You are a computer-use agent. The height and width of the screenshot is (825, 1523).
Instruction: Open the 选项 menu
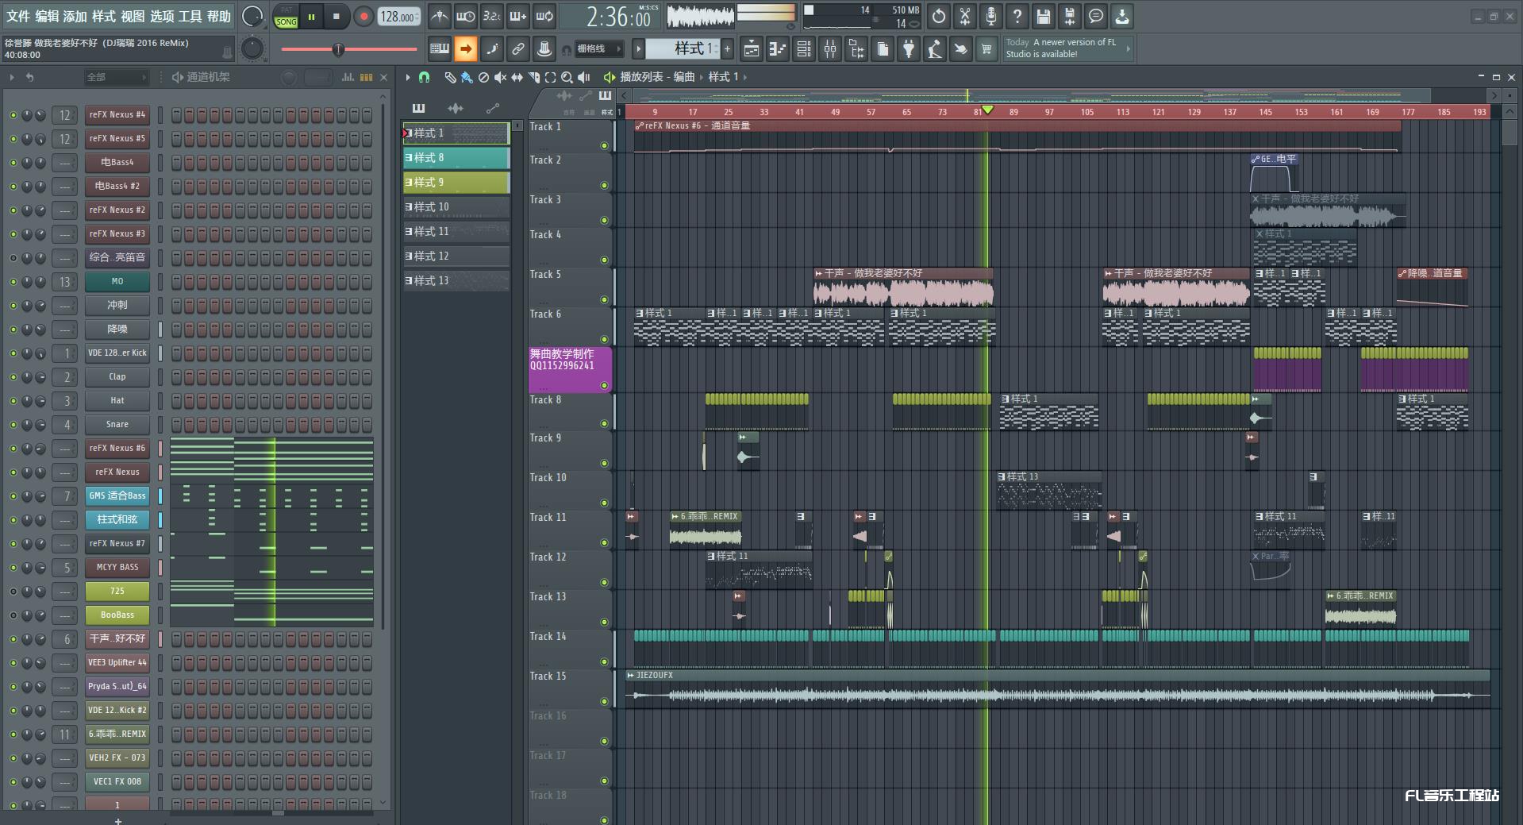[x=162, y=16]
